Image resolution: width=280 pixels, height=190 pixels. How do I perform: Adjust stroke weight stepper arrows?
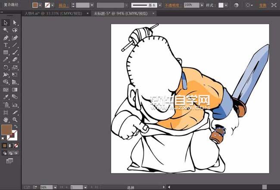73,5
